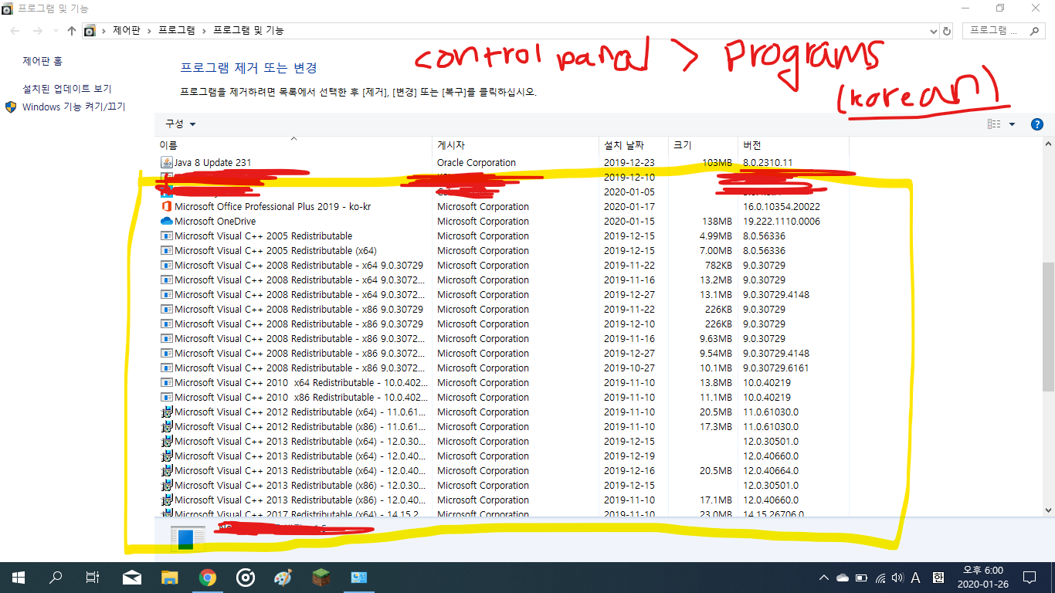Viewport: 1055px width, 593px height.
Task: Go up one level with up arrow
Action: (72, 31)
